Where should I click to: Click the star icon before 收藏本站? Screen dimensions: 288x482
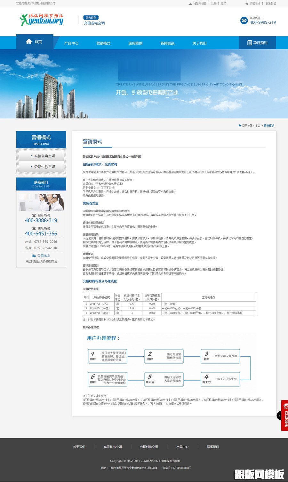247,4
